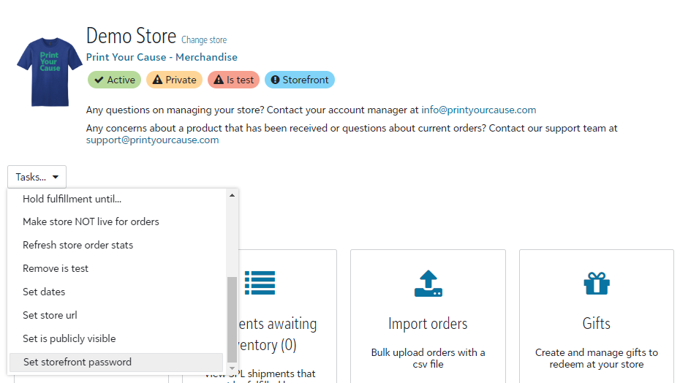The width and height of the screenshot is (680, 383).
Task: Click the warning icon in Private badge
Action: click(x=157, y=80)
